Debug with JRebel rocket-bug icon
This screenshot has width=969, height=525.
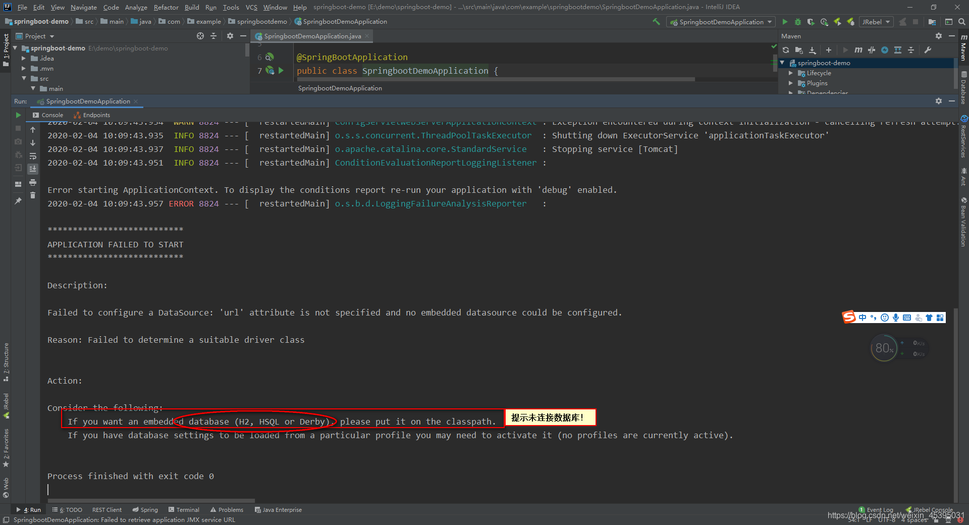click(x=851, y=22)
